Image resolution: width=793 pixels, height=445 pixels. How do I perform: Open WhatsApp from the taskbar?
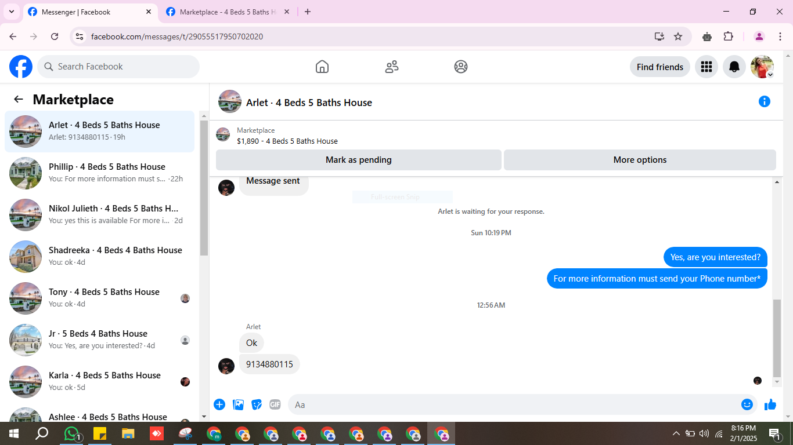pos(71,433)
